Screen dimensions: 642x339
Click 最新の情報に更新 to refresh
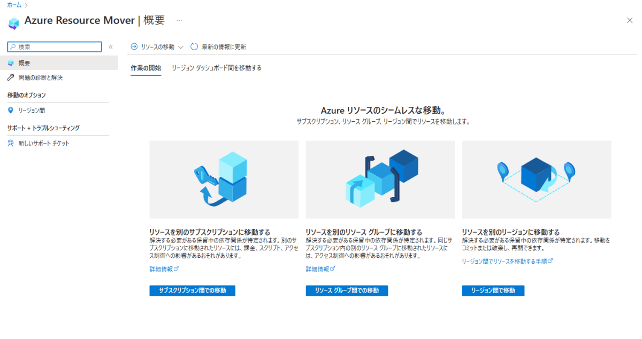click(x=224, y=47)
